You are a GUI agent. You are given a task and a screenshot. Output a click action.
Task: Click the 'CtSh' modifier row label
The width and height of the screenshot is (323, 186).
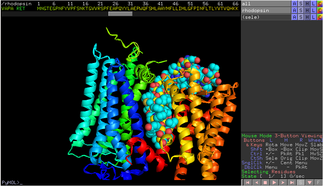click(x=257, y=158)
